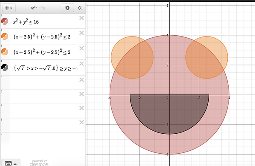Viewport: 255px width, 166px height.
Task: Edit the {√7 > x > −√7:0} expression
Action: click(x=46, y=68)
